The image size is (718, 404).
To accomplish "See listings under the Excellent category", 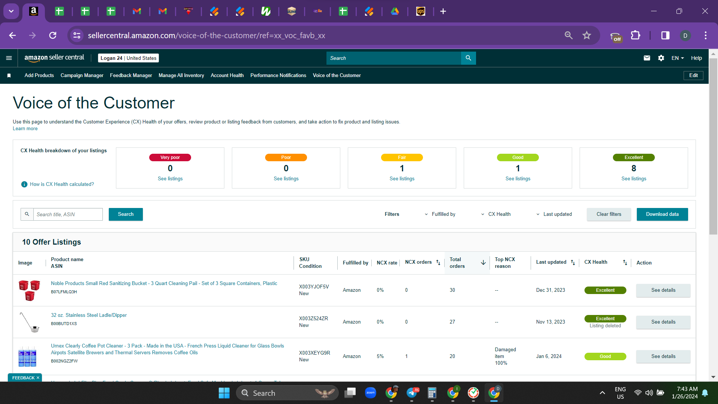I will point(634,179).
